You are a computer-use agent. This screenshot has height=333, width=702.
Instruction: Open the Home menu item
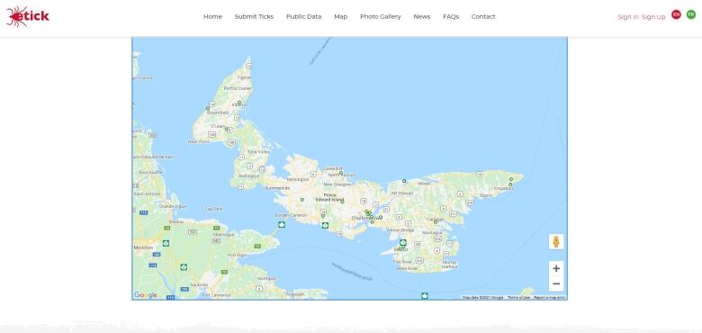click(x=212, y=16)
